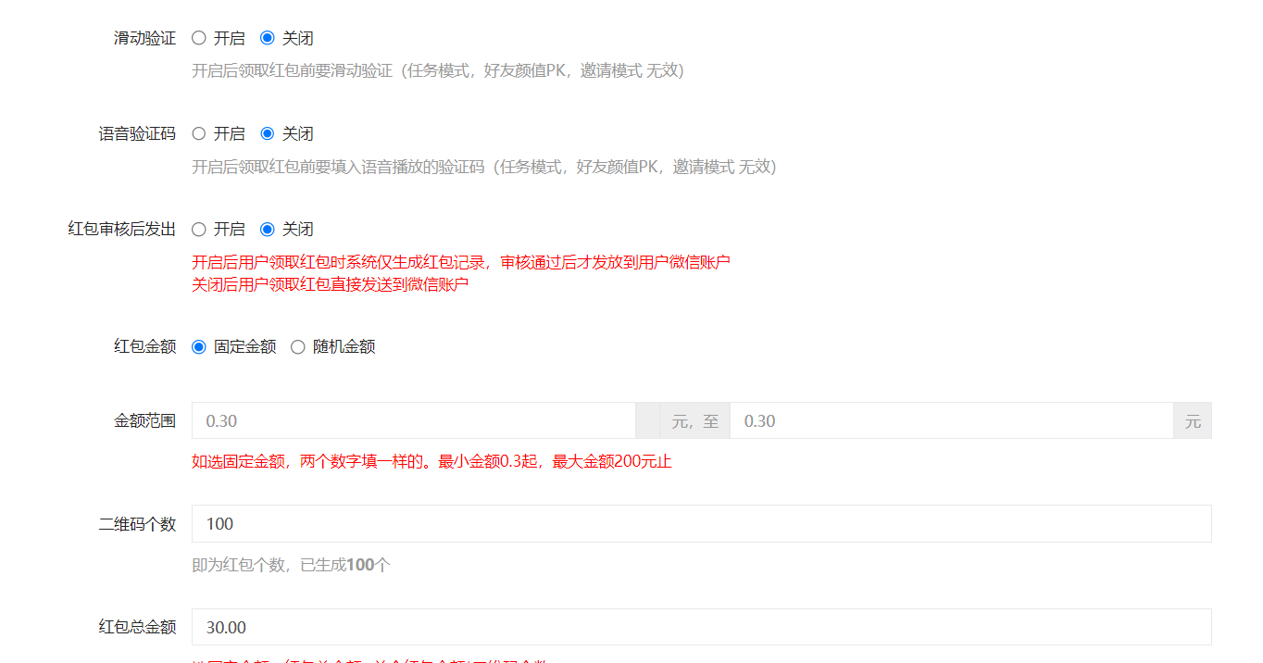Viewport: 1263px width, 663px height.
Task: Click the 滑动验证 field label
Action: (x=144, y=38)
